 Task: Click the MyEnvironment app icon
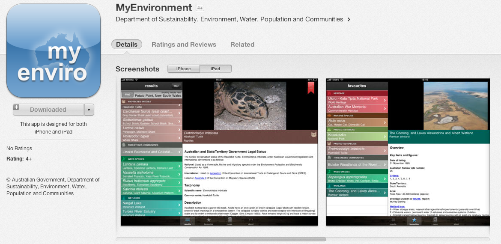click(x=54, y=51)
